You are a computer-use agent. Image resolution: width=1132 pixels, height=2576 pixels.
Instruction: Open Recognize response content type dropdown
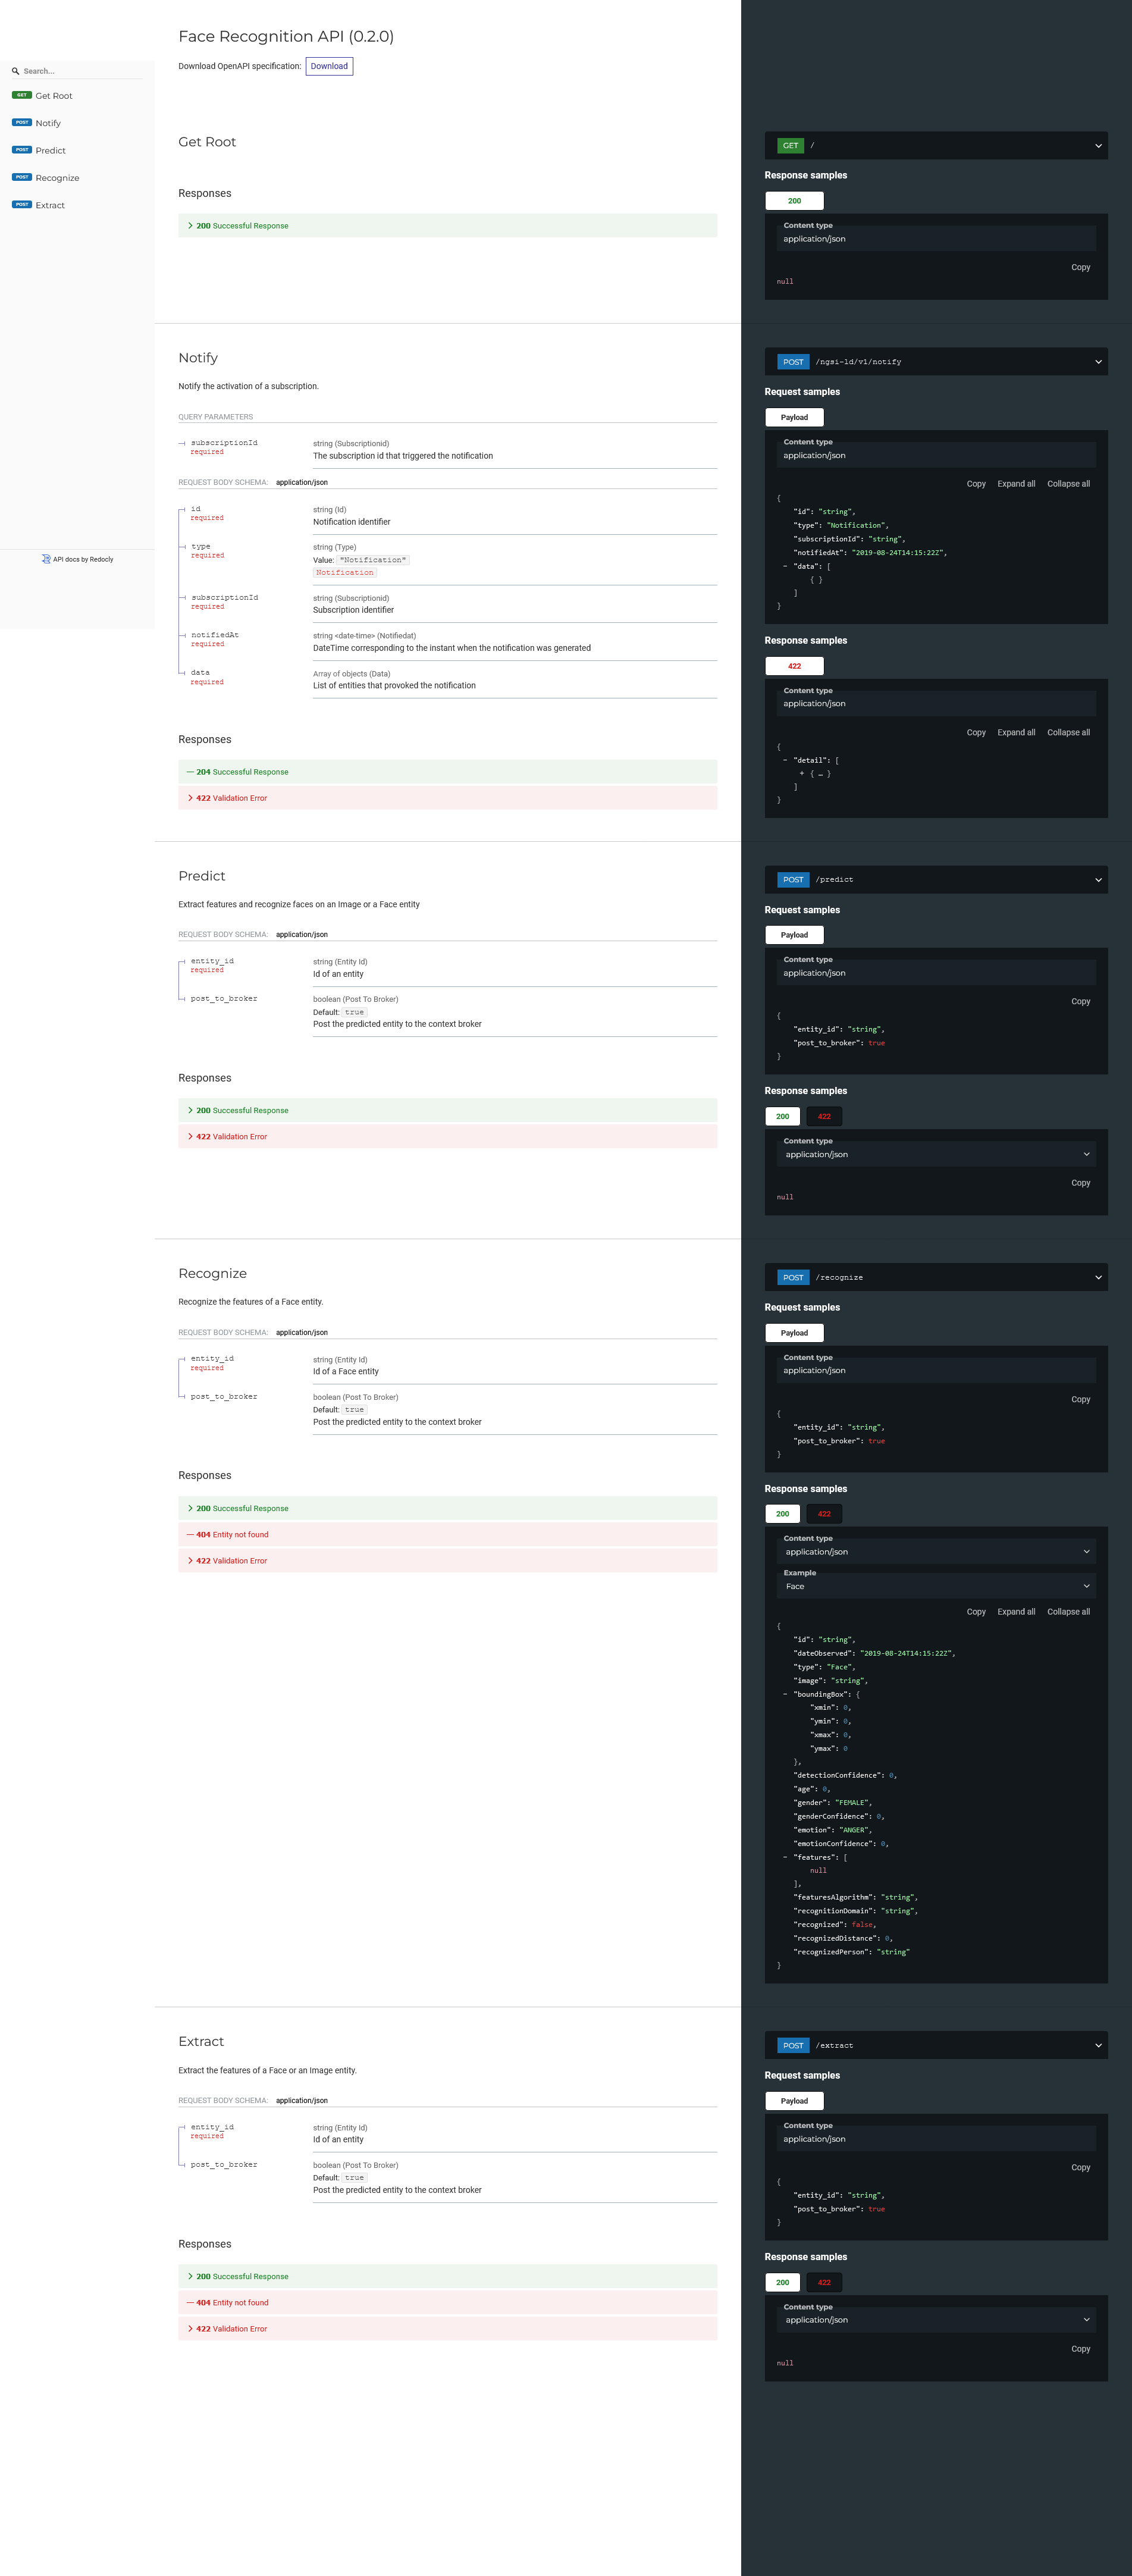tap(936, 1551)
